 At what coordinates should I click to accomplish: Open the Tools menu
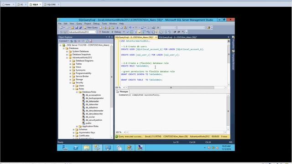104,24
